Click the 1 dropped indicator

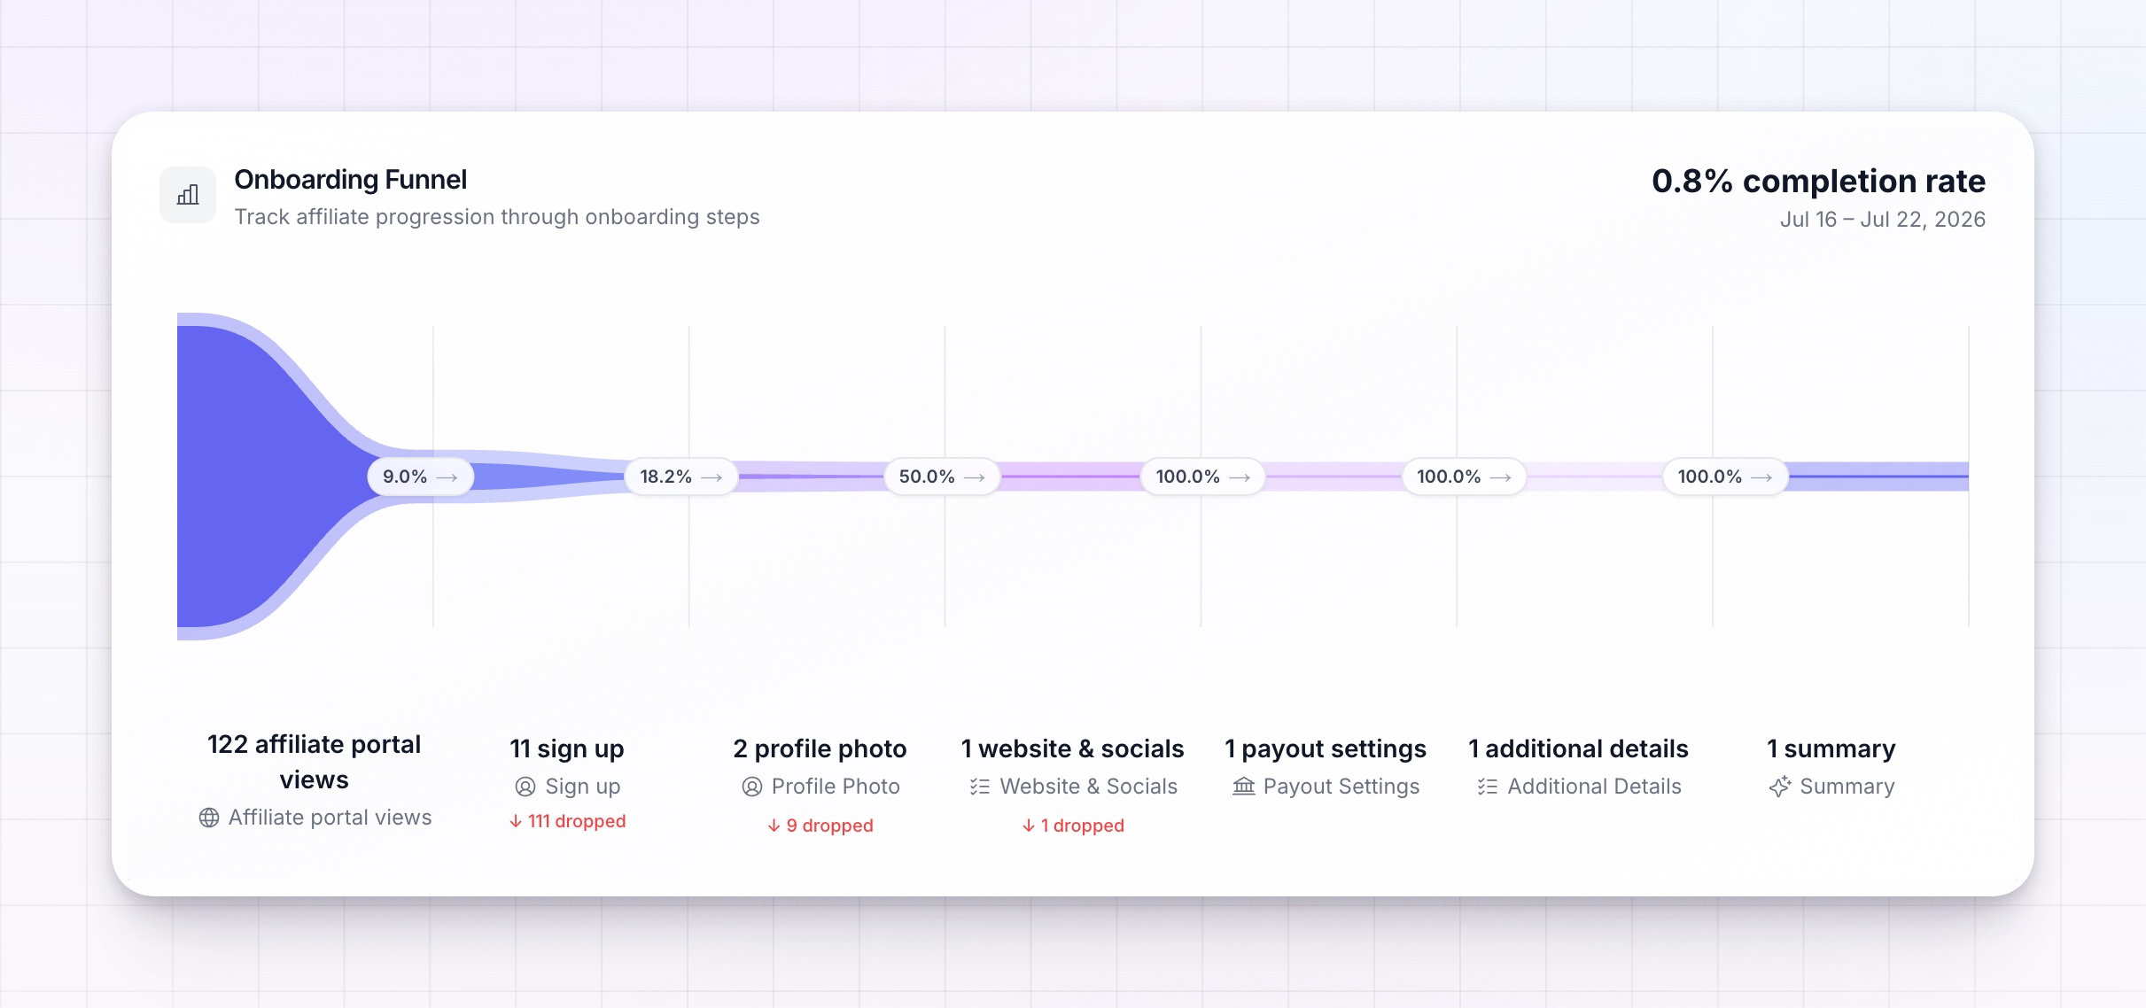click(x=1073, y=826)
